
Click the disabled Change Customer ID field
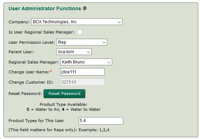(x=82, y=82)
